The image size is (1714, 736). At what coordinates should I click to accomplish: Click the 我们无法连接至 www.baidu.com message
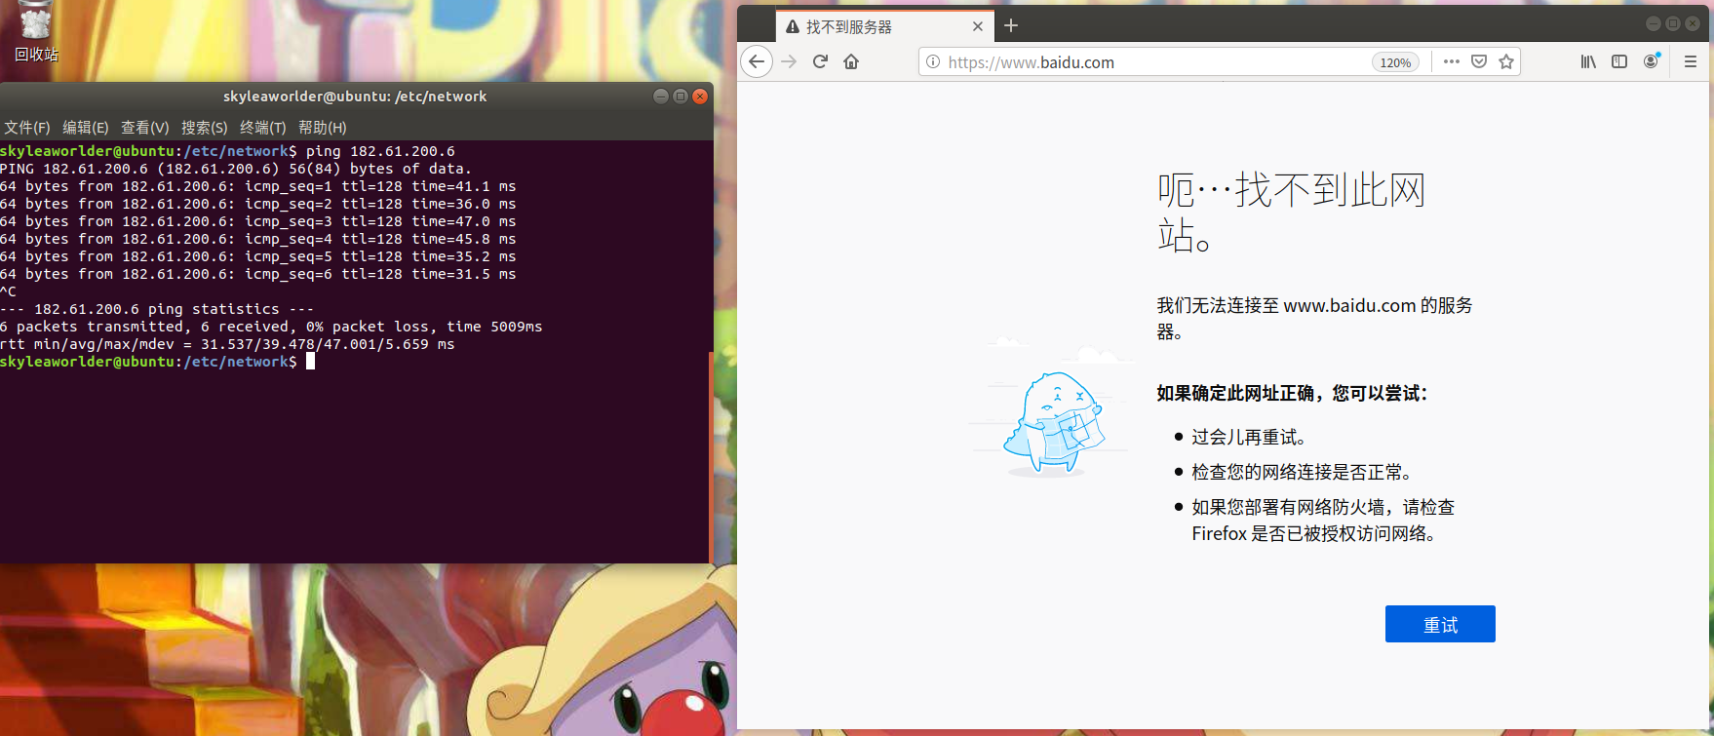pos(1314,318)
